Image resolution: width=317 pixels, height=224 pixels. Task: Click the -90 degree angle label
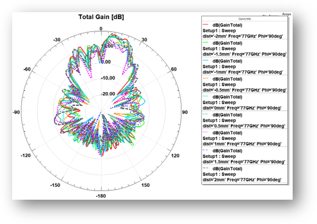pyautogui.click(x=16, y=112)
